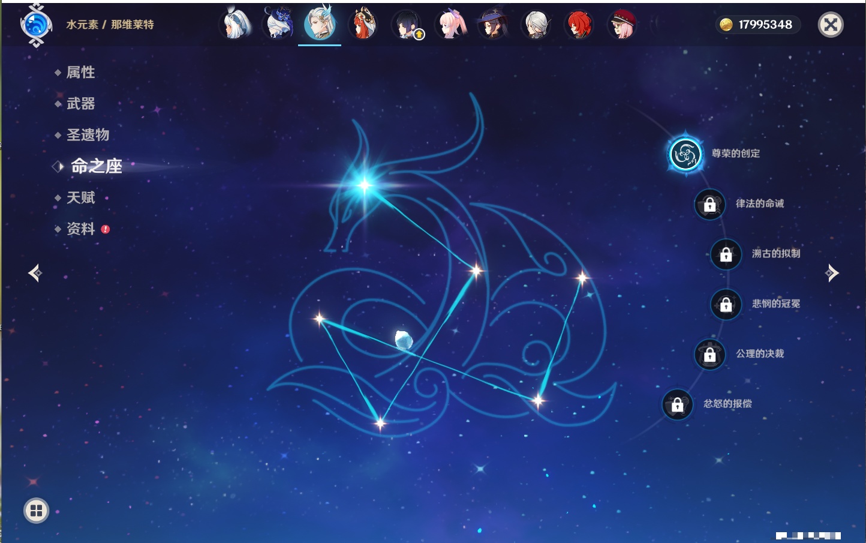Click the Mora balance 17995348
This screenshot has height=543, width=866.
(x=765, y=25)
